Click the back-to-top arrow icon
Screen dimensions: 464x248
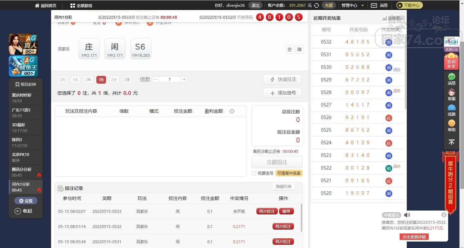coord(452,142)
